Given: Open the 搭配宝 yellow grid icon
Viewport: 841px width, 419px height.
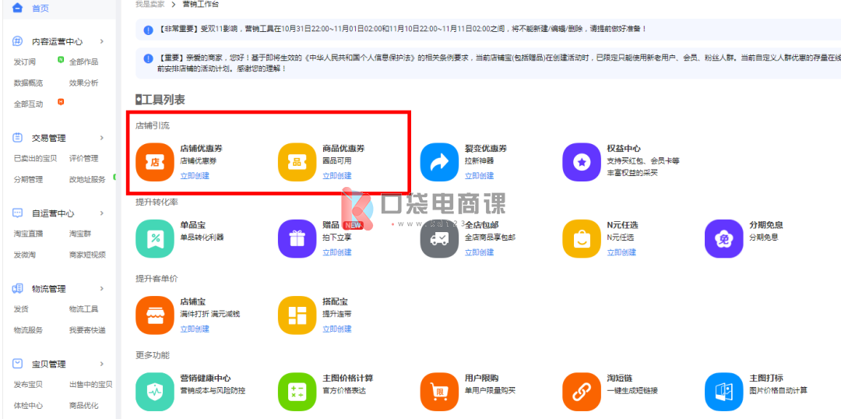Looking at the screenshot, I should (297, 315).
